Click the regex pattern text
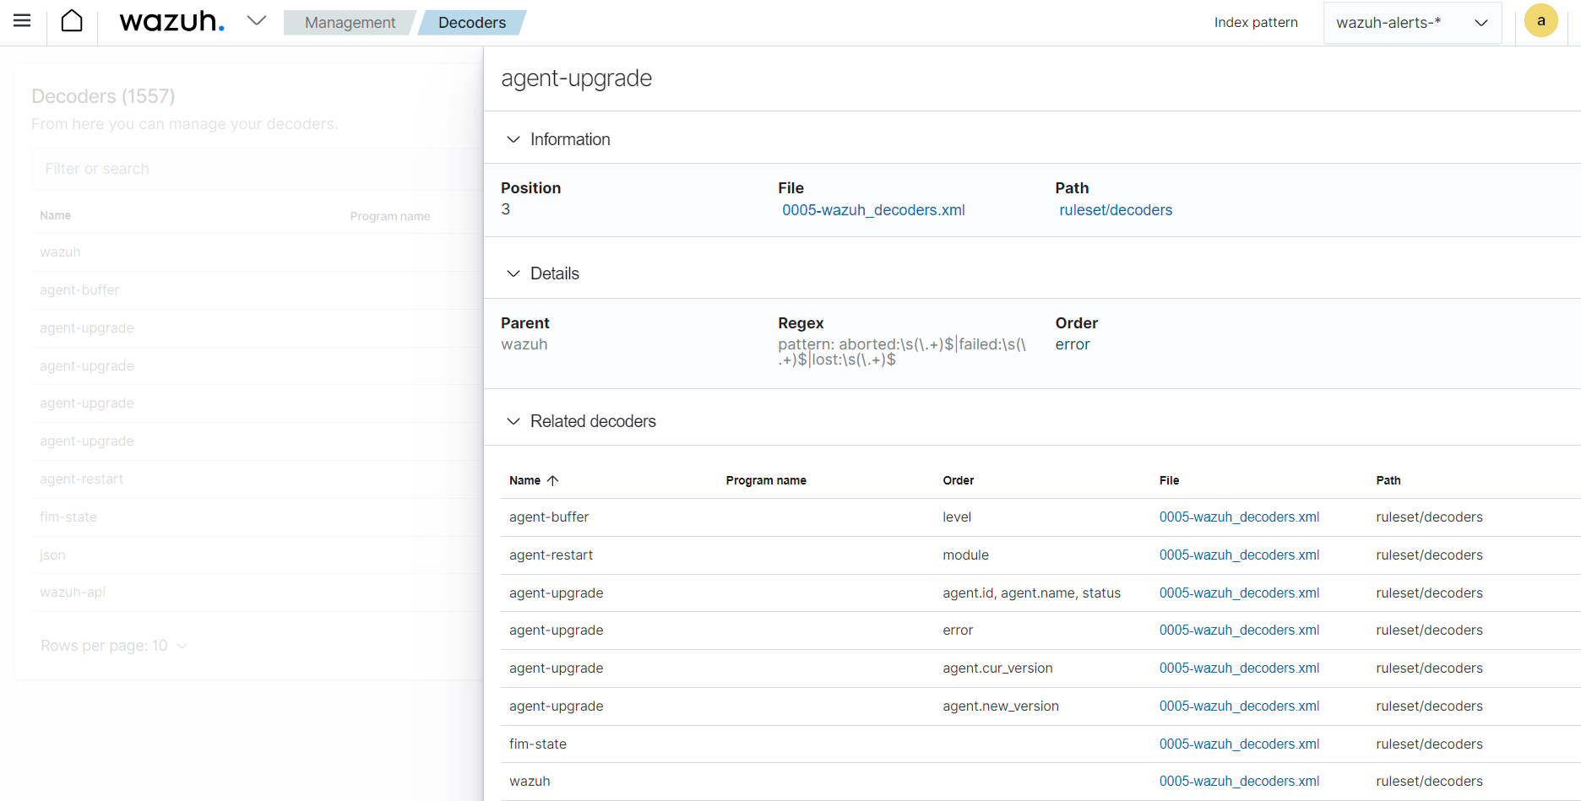The width and height of the screenshot is (1581, 801). pyautogui.click(x=902, y=352)
